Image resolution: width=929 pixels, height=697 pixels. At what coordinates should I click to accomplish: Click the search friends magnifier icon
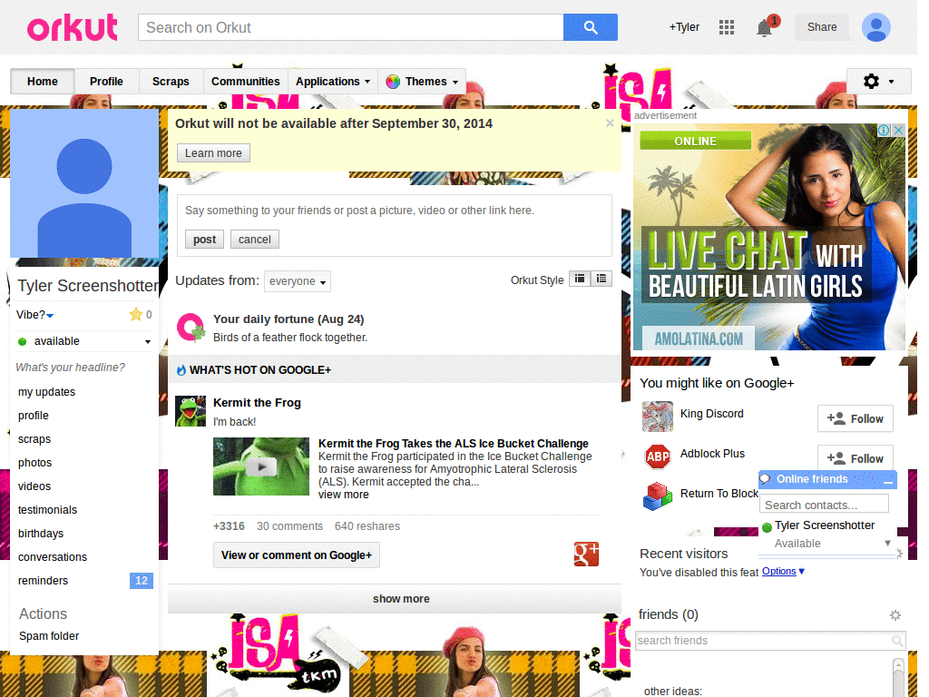click(x=897, y=641)
